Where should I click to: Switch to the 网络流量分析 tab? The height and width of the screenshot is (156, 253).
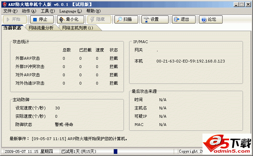pos(41,28)
